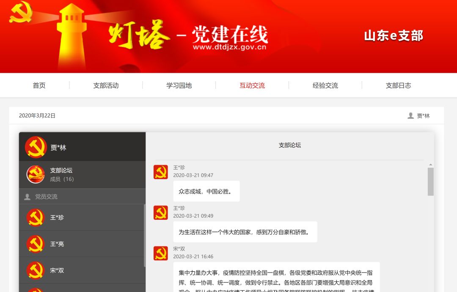Click the date 2020年3月22日
457x292 pixels.
(37, 116)
